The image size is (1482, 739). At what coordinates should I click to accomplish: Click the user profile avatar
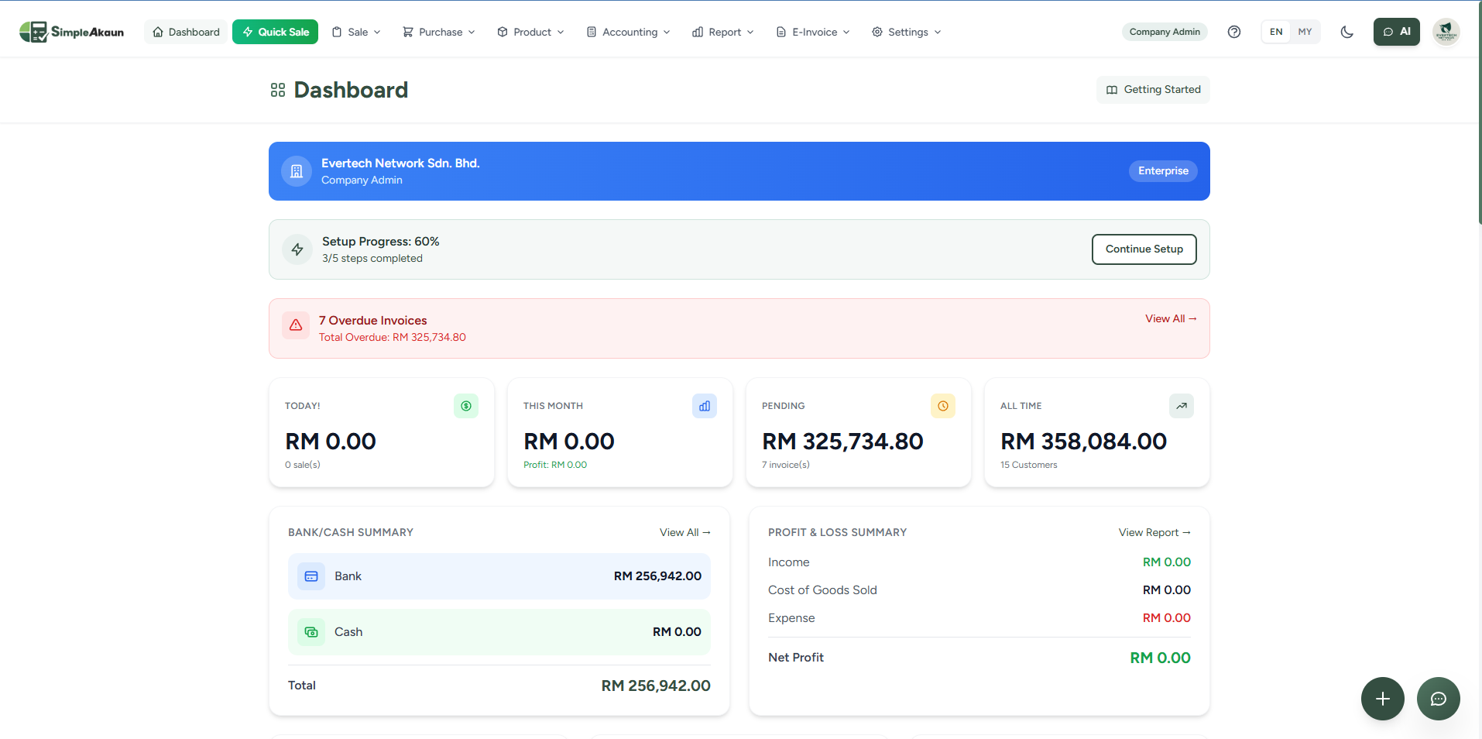coord(1446,32)
